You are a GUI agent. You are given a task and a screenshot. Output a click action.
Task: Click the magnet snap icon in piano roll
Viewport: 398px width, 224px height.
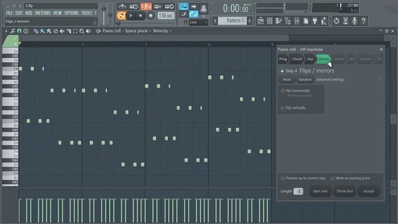point(19,31)
